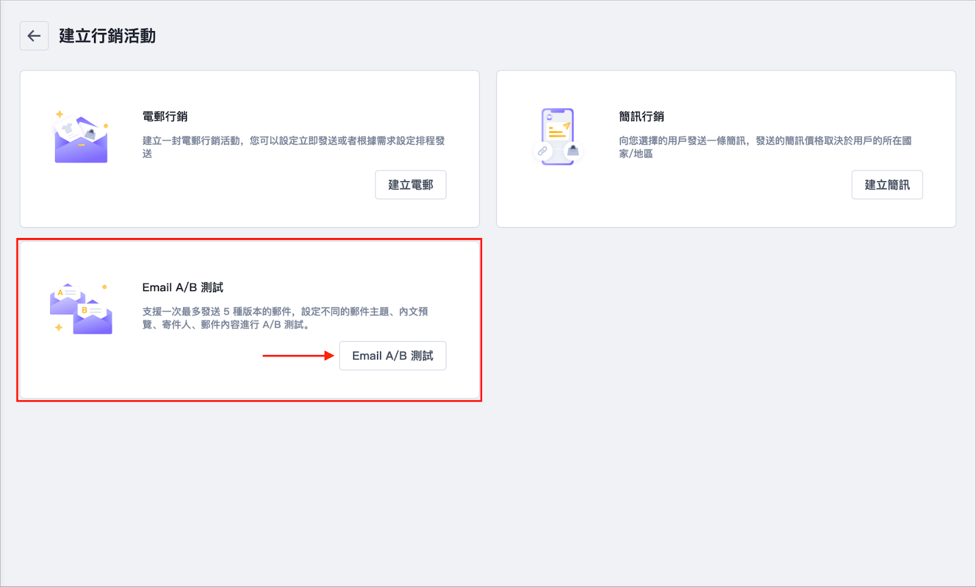976x587 pixels.
Task: Click the SMS marketing phone illustration
Action: [558, 135]
